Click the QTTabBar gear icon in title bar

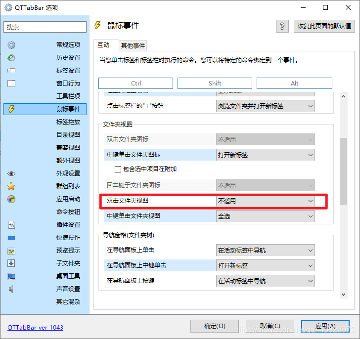[x=8, y=7]
